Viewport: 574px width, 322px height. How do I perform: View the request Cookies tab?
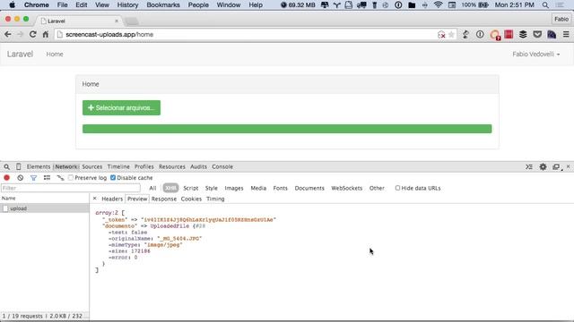(191, 199)
